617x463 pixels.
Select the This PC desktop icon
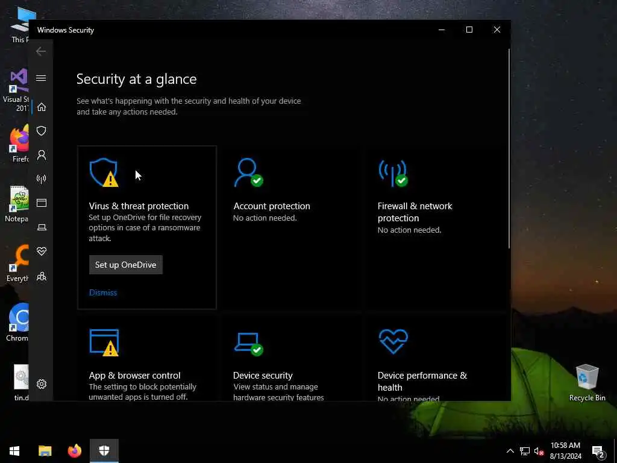point(20,24)
